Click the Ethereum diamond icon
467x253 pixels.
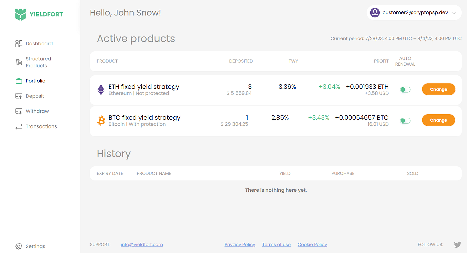pyautogui.click(x=101, y=90)
